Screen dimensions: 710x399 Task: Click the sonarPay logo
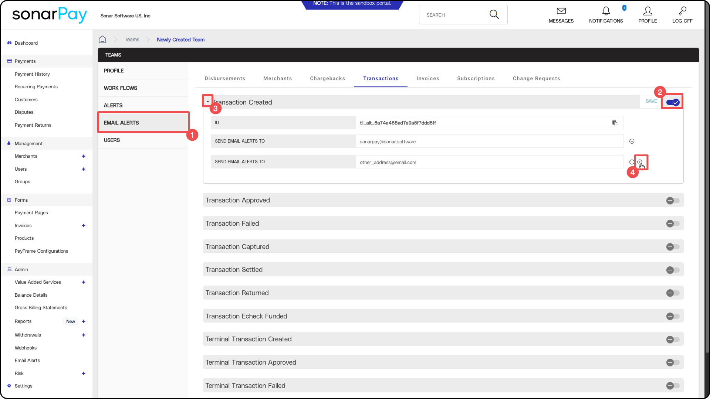50,15
